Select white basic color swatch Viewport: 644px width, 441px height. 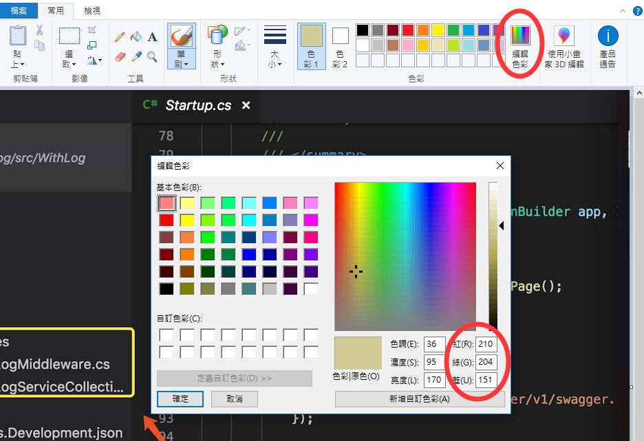coord(311,289)
